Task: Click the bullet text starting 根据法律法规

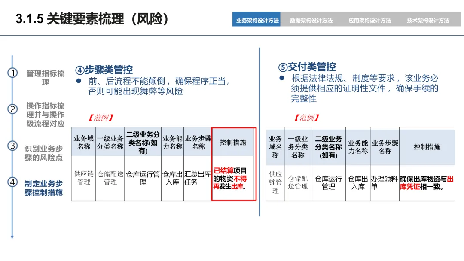Action: pyautogui.click(x=365, y=88)
